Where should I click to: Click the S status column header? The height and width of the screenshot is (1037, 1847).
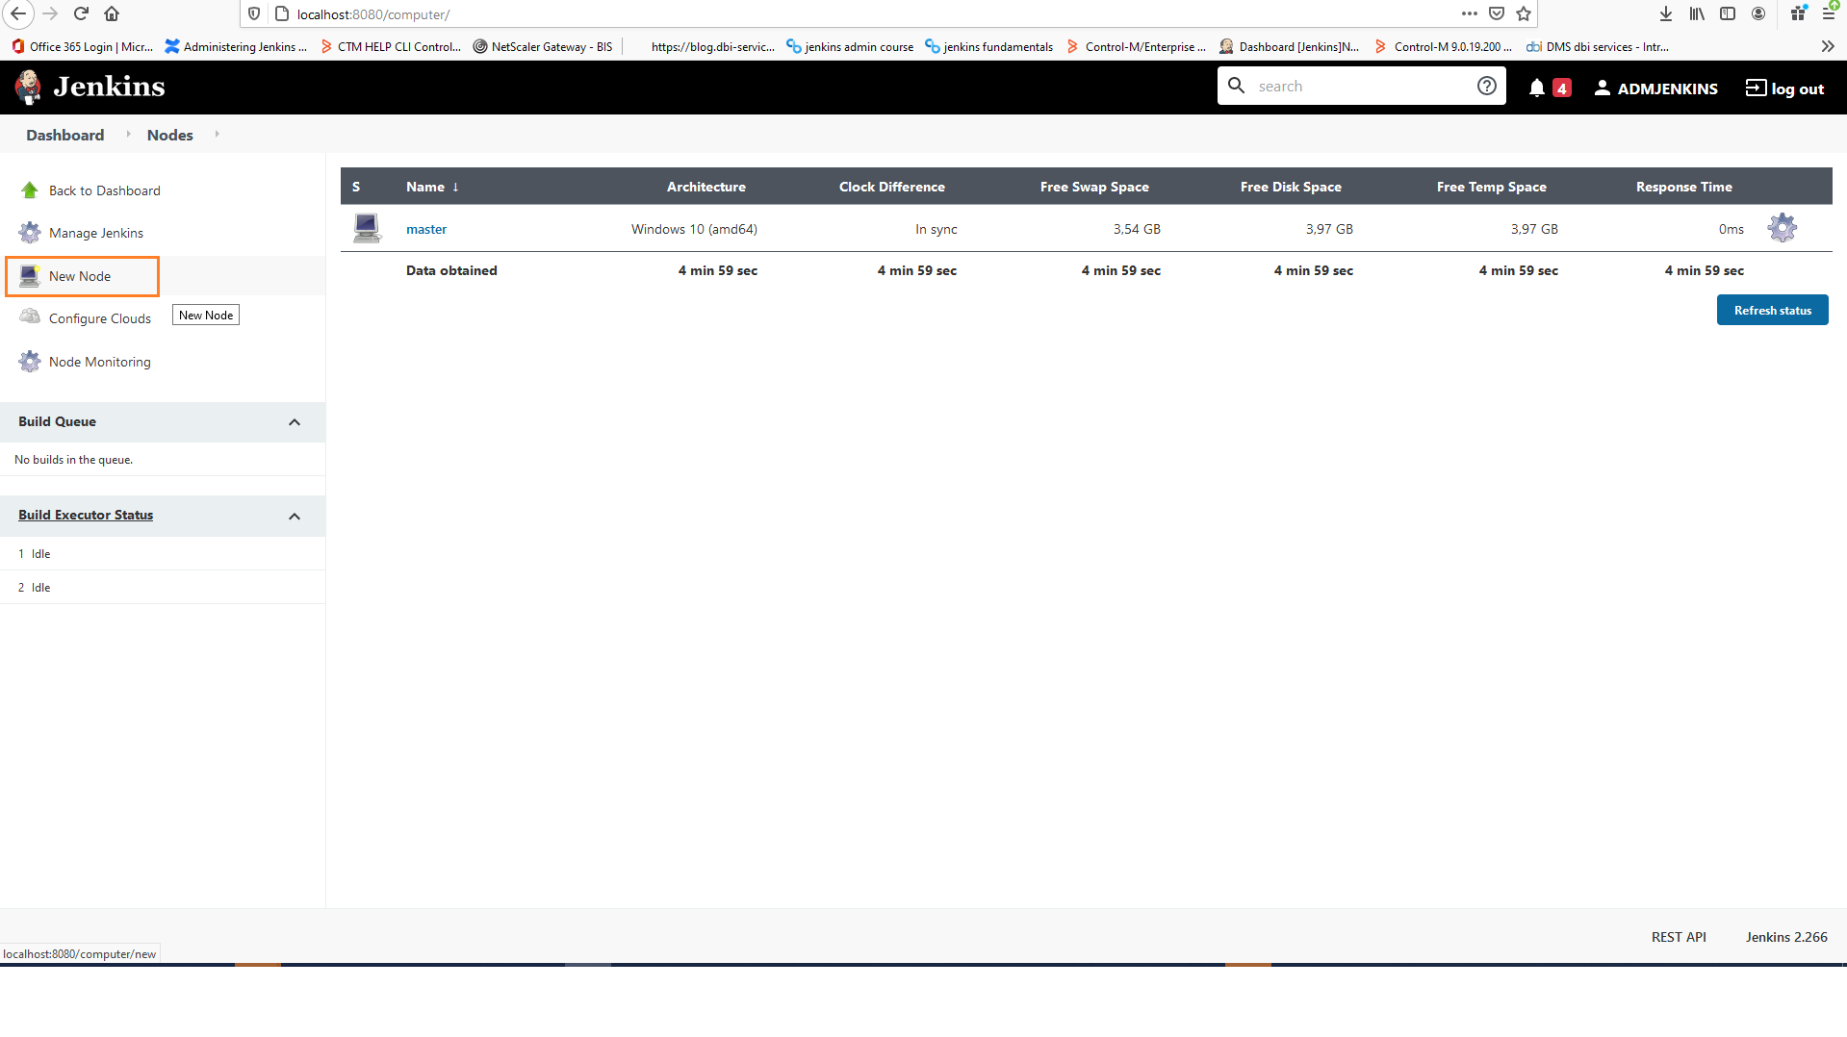[x=356, y=187]
